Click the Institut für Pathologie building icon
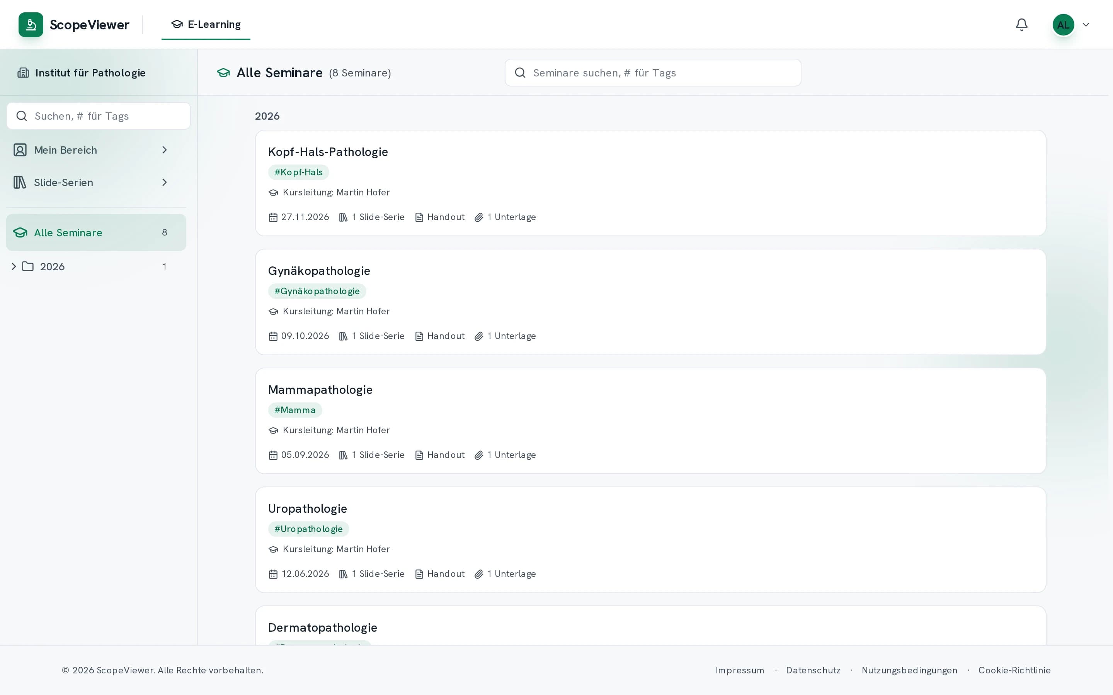This screenshot has width=1113, height=695. (23, 73)
